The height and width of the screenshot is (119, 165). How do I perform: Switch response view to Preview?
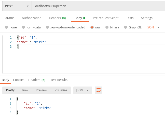click(42, 90)
